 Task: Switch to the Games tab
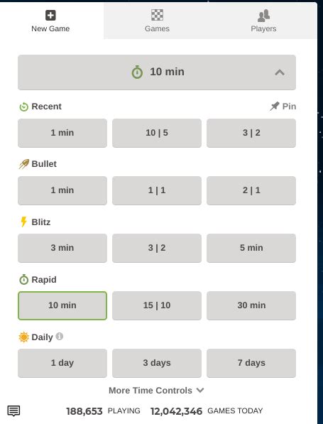click(x=157, y=21)
